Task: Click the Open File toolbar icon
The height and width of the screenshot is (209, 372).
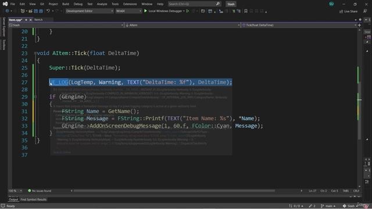Action: point(30,11)
